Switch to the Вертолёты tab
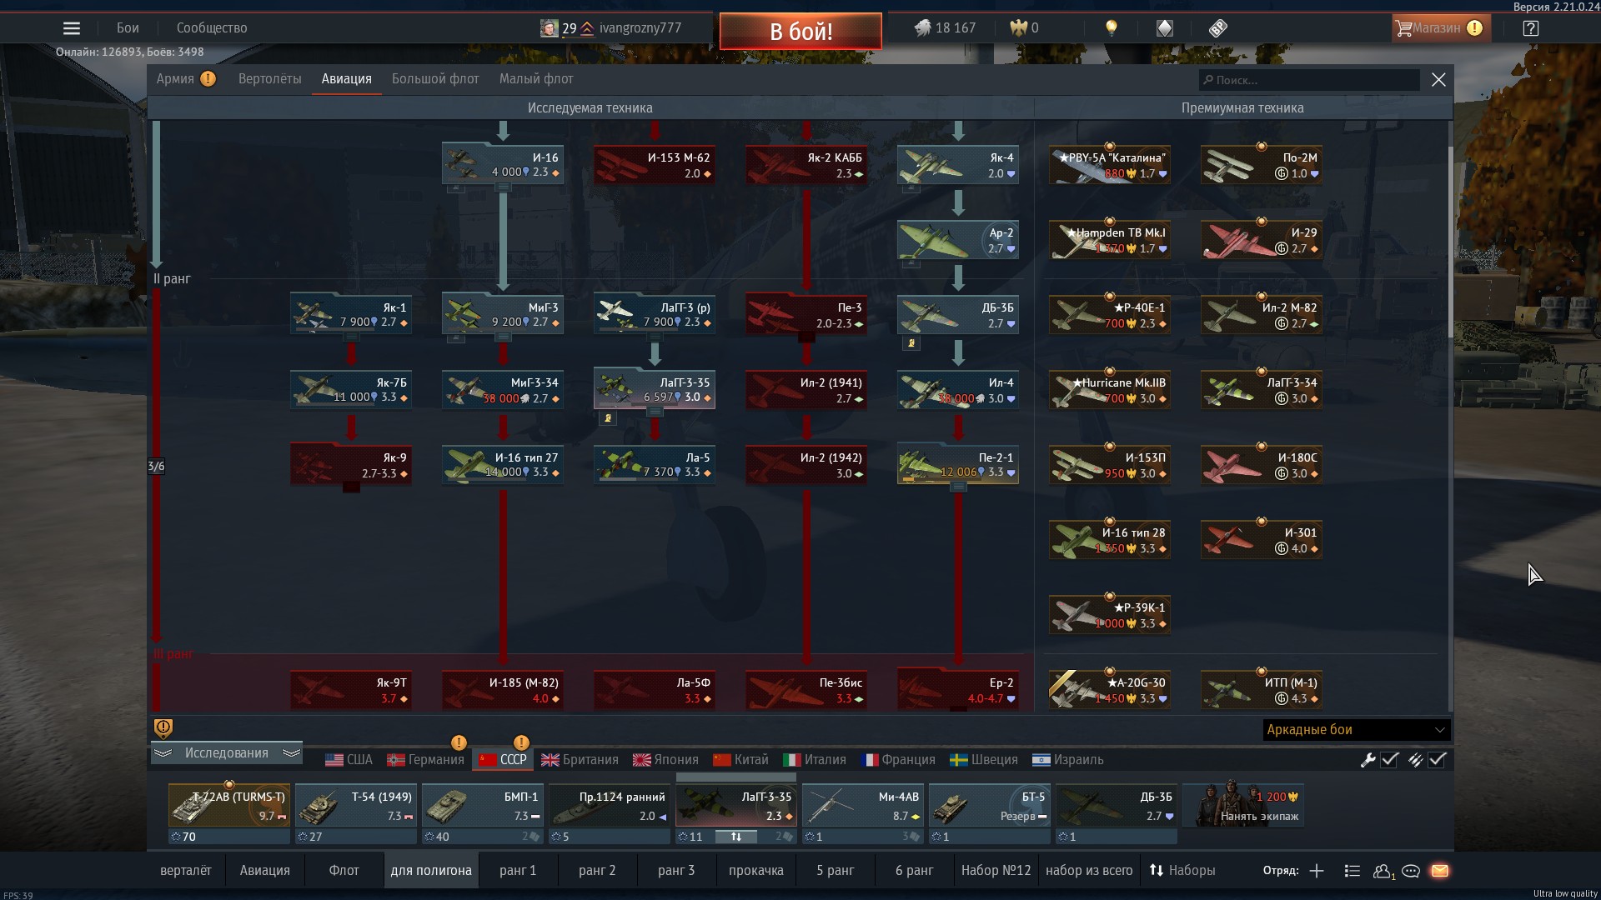The width and height of the screenshot is (1601, 900). click(x=269, y=79)
